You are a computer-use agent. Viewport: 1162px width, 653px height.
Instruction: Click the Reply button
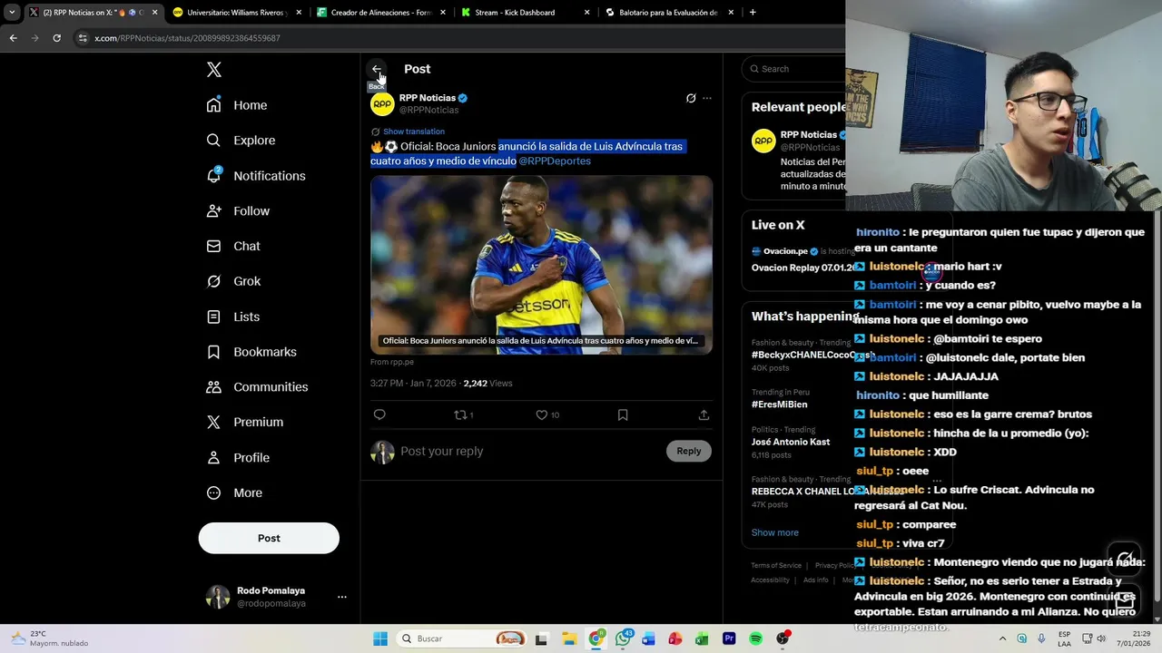[x=689, y=451]
